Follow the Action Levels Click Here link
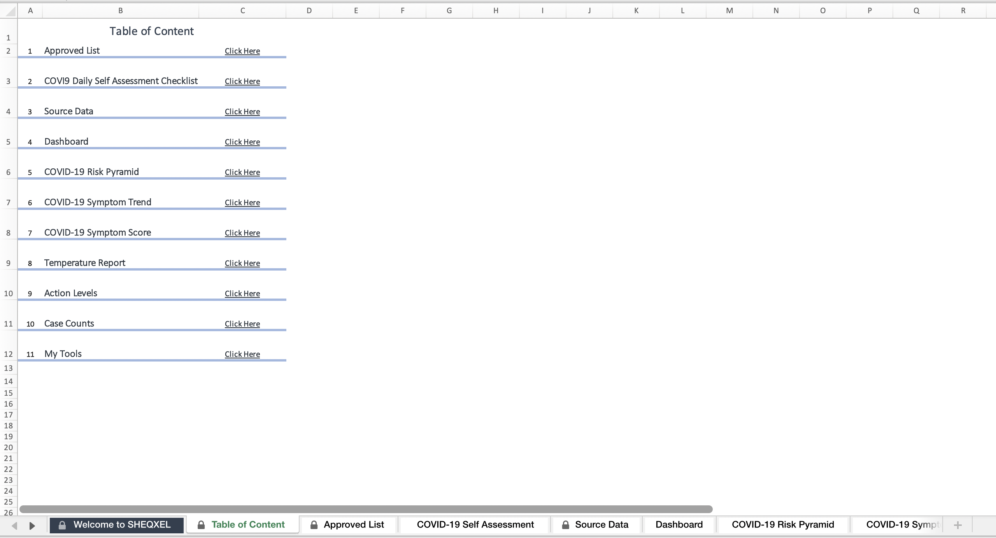Screen dimensions: 996x538 [x=242, y=293]
